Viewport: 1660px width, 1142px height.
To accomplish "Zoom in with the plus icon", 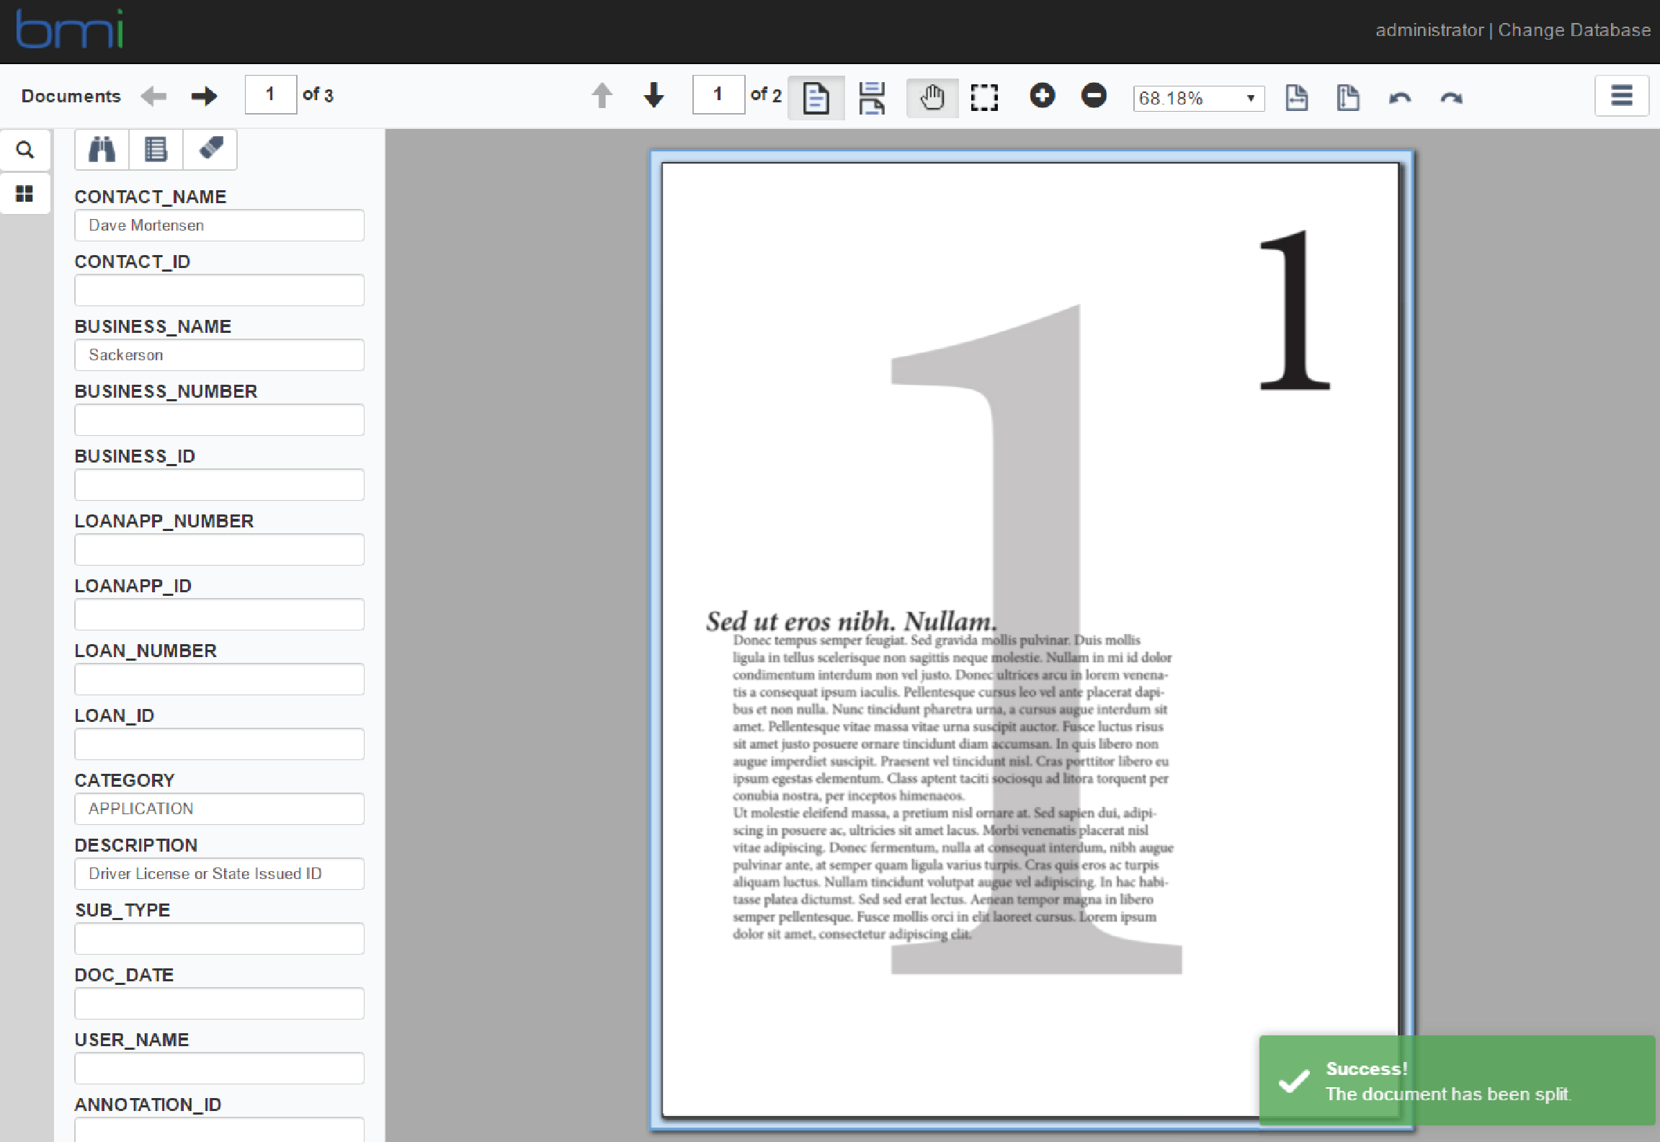I will (x=1042, y=95).
